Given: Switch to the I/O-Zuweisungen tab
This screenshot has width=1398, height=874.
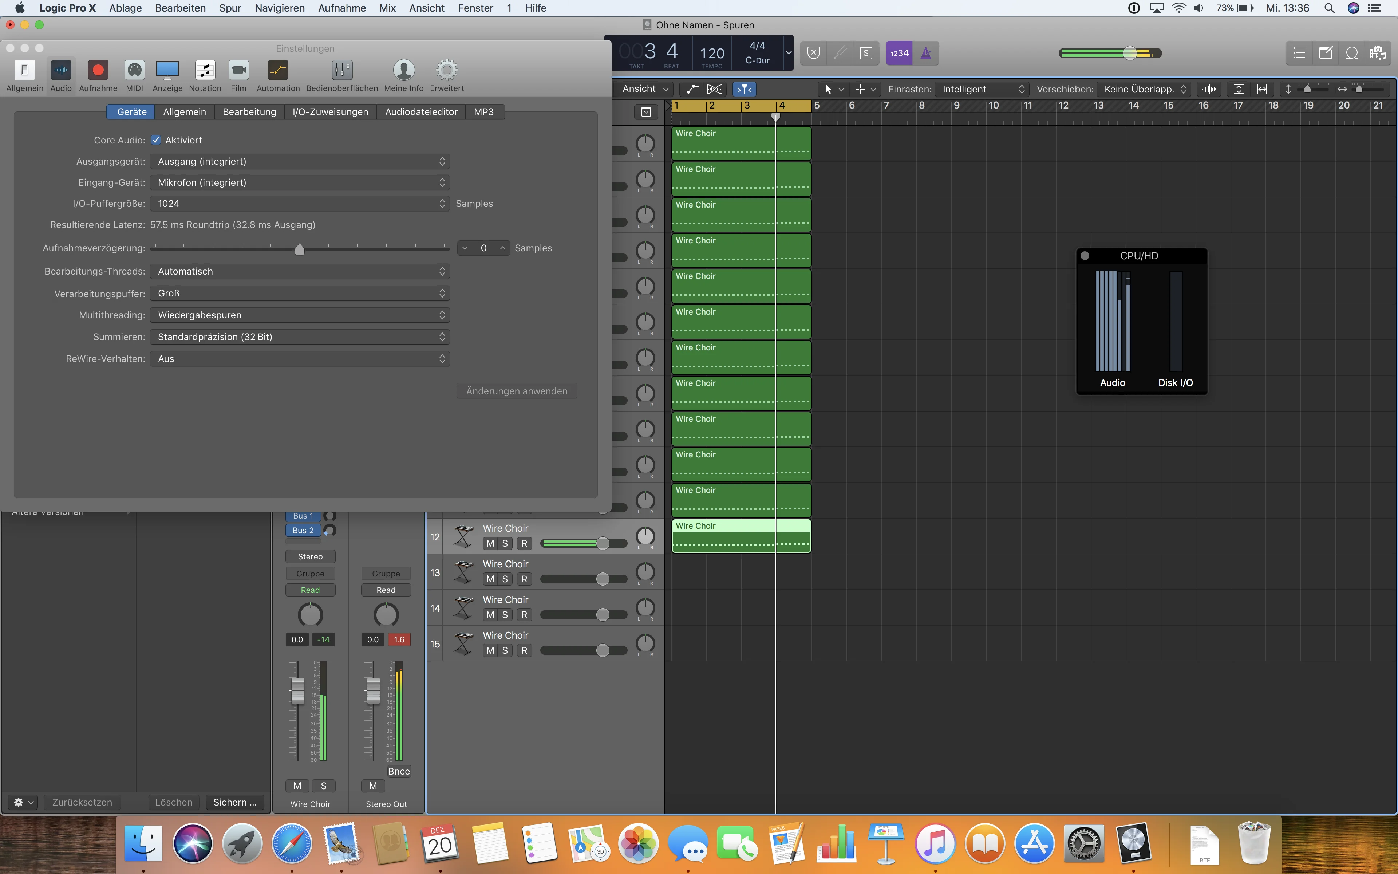Looking at the screenshot, I should pos(330,111).
